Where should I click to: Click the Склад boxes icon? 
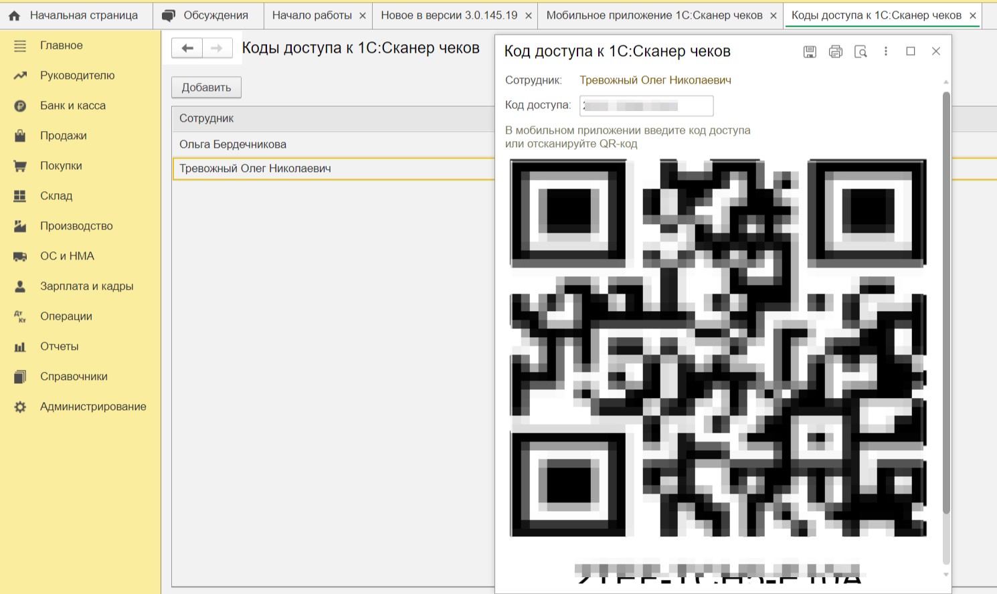tap(20, 196)
